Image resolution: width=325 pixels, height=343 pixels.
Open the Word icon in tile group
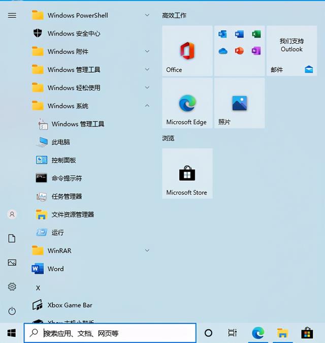click(239, 34)
